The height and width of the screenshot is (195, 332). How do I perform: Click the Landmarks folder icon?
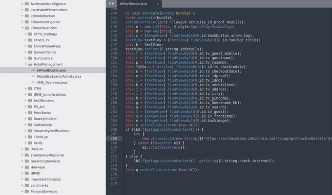point(27,185)
